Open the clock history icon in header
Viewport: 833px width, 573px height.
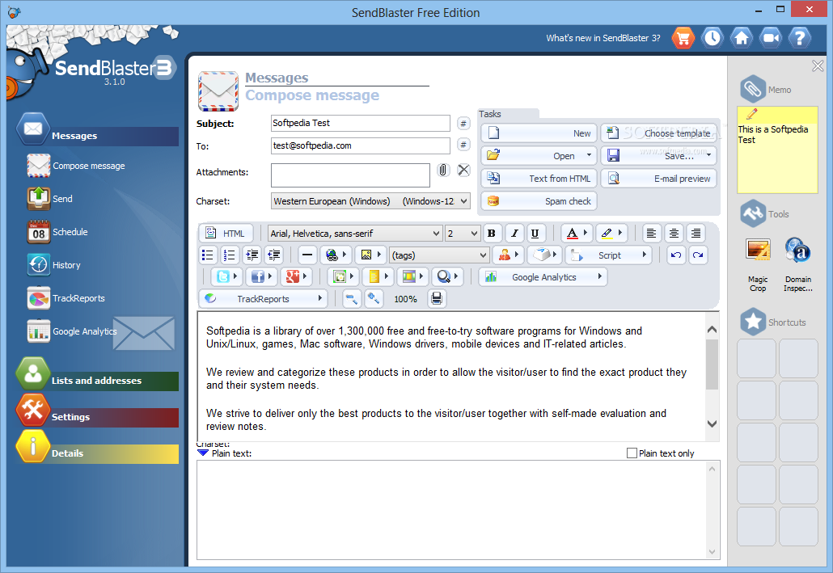[x=712, y=38]
